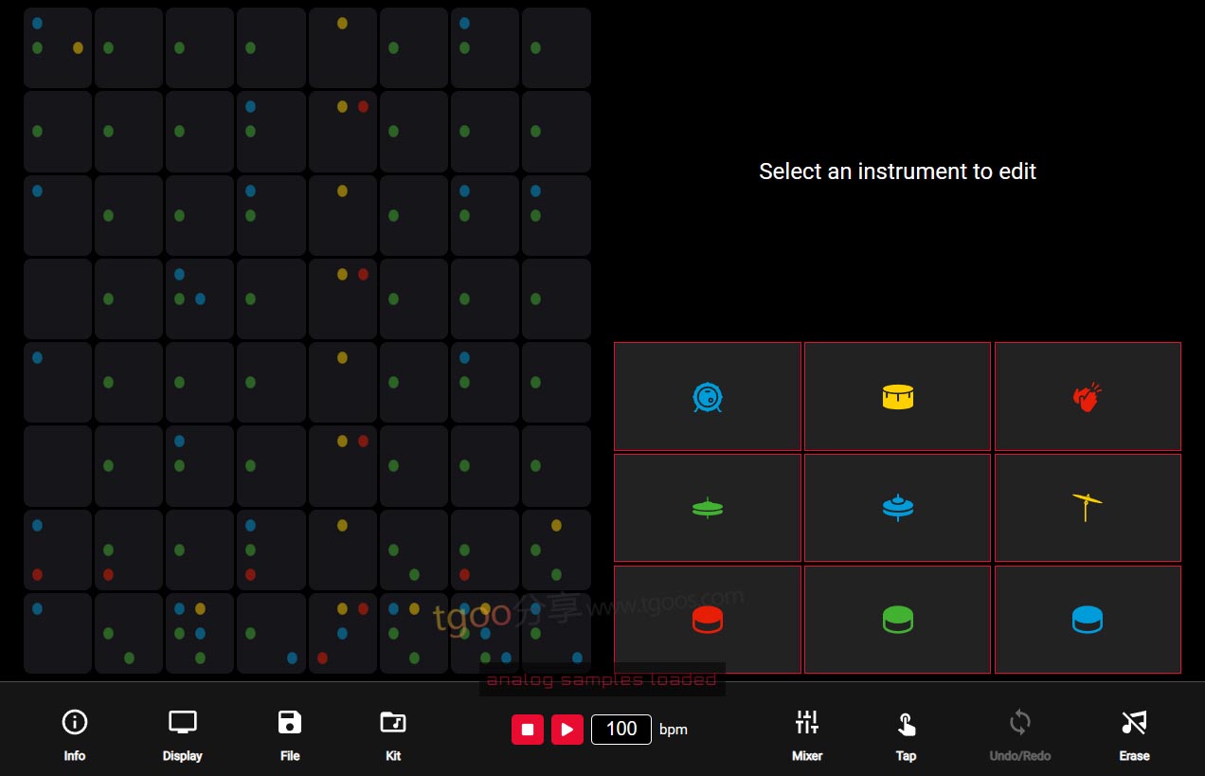The image size is (1205, 776).
Task: Start playback with the play button
Action: click(x=567, y=729)
